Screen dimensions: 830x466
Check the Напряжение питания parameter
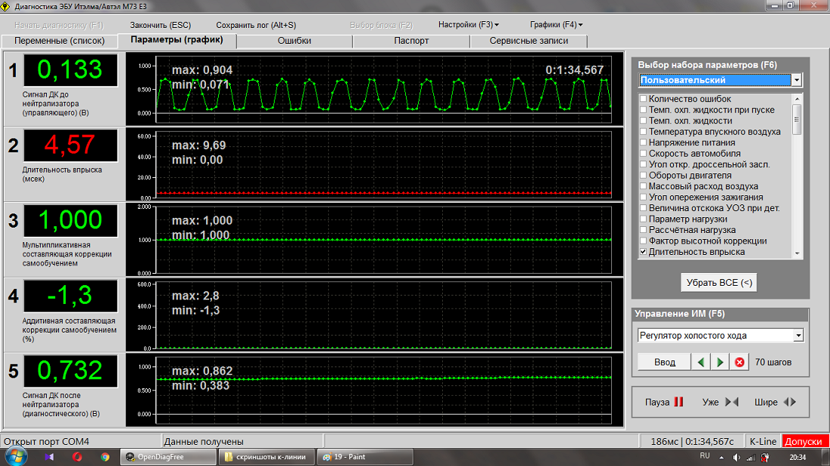(x=643, y=143)
